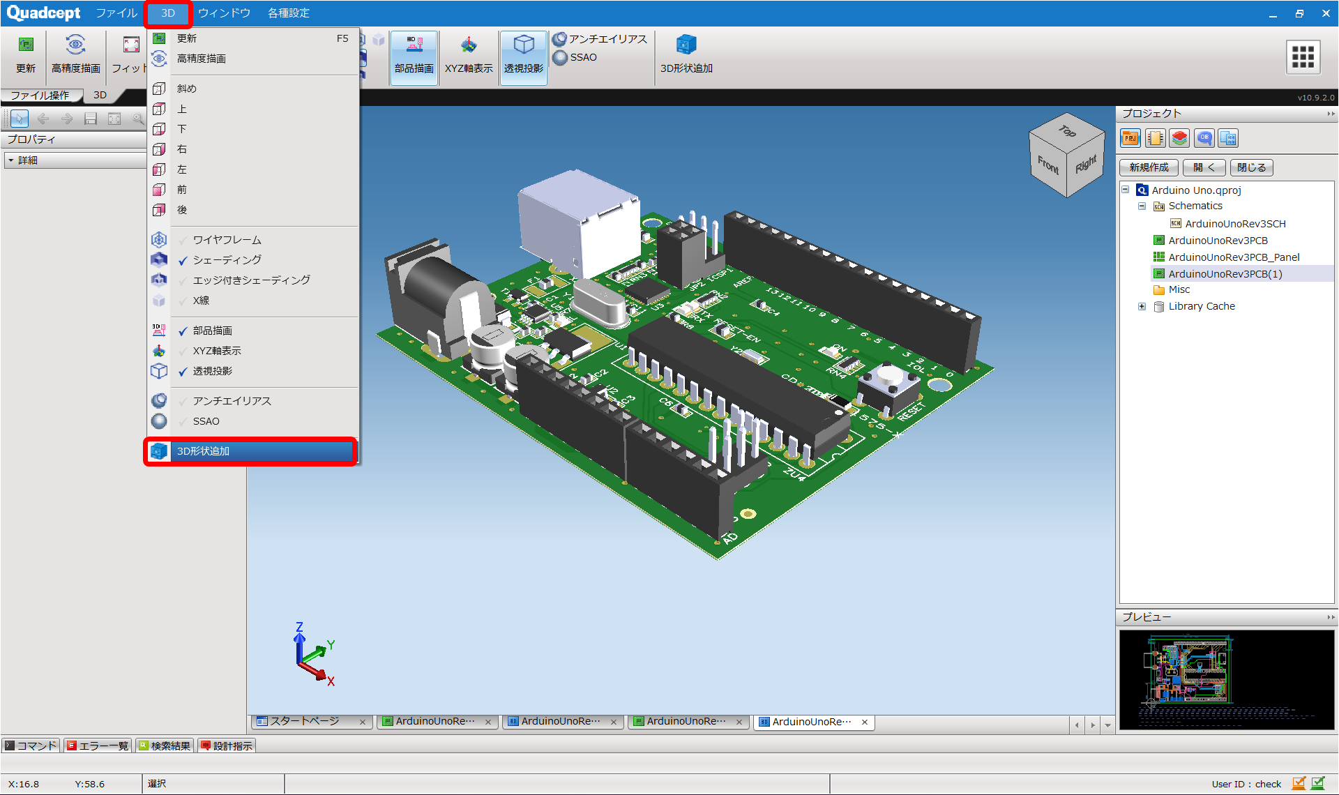
Task: Click the layers stack icon in project panel
Action: point(1179,138)
